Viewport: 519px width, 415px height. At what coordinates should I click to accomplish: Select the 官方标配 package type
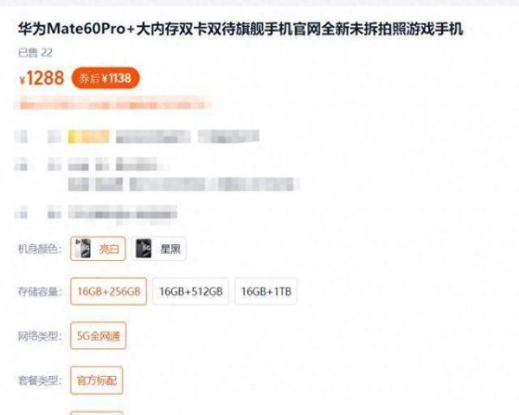point(97,380)
